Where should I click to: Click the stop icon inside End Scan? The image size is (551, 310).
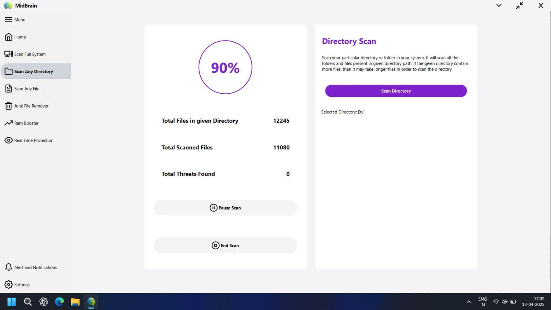[x=216, y=246]
